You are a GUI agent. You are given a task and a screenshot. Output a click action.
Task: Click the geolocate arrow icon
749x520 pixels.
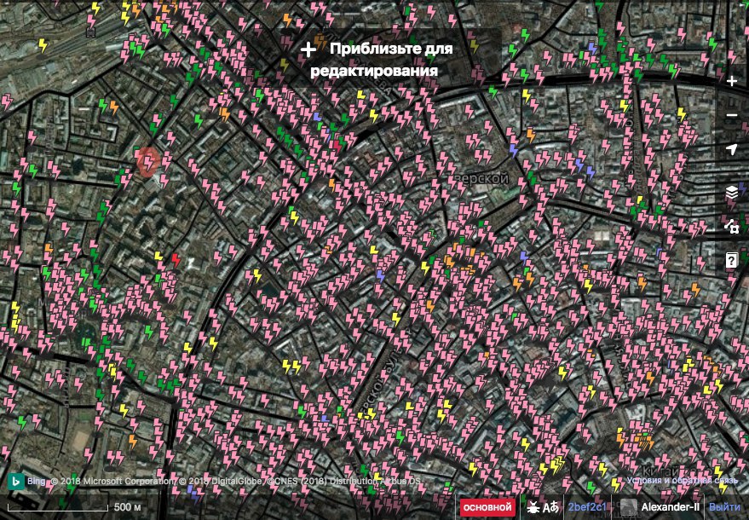point(731,150)
